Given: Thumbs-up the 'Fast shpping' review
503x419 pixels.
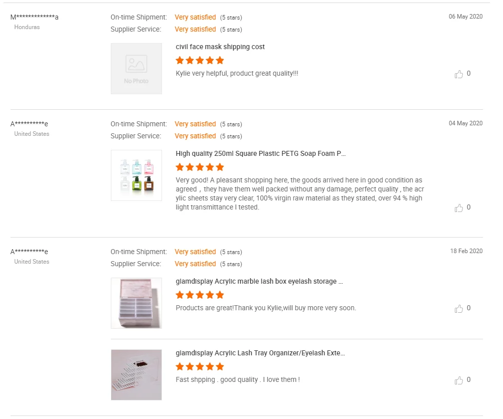Looking at the screenshot, I should pyautogui.click(x=458, y=380).
